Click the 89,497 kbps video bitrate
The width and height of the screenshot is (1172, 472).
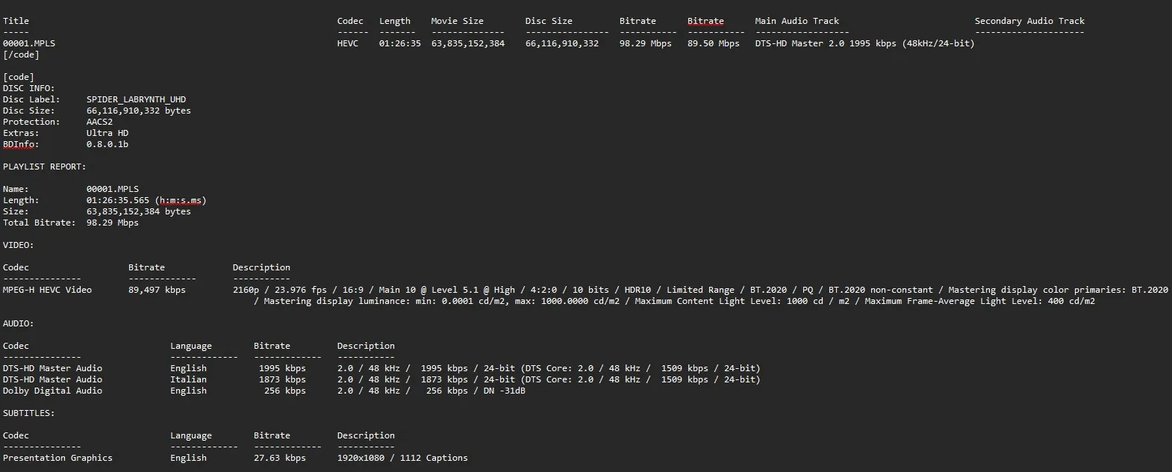click(x=157, y=290)
